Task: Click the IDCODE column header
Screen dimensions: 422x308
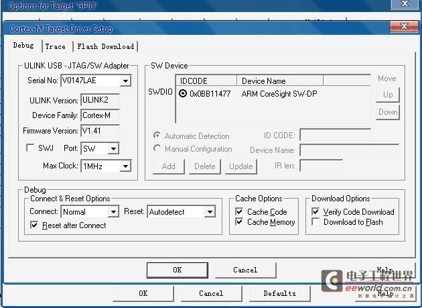Action: coord(206,81)
